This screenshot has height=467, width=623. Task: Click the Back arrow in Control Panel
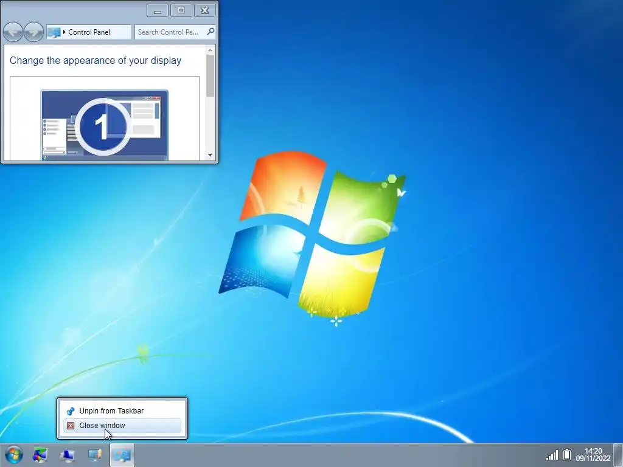tap(13, 32)
